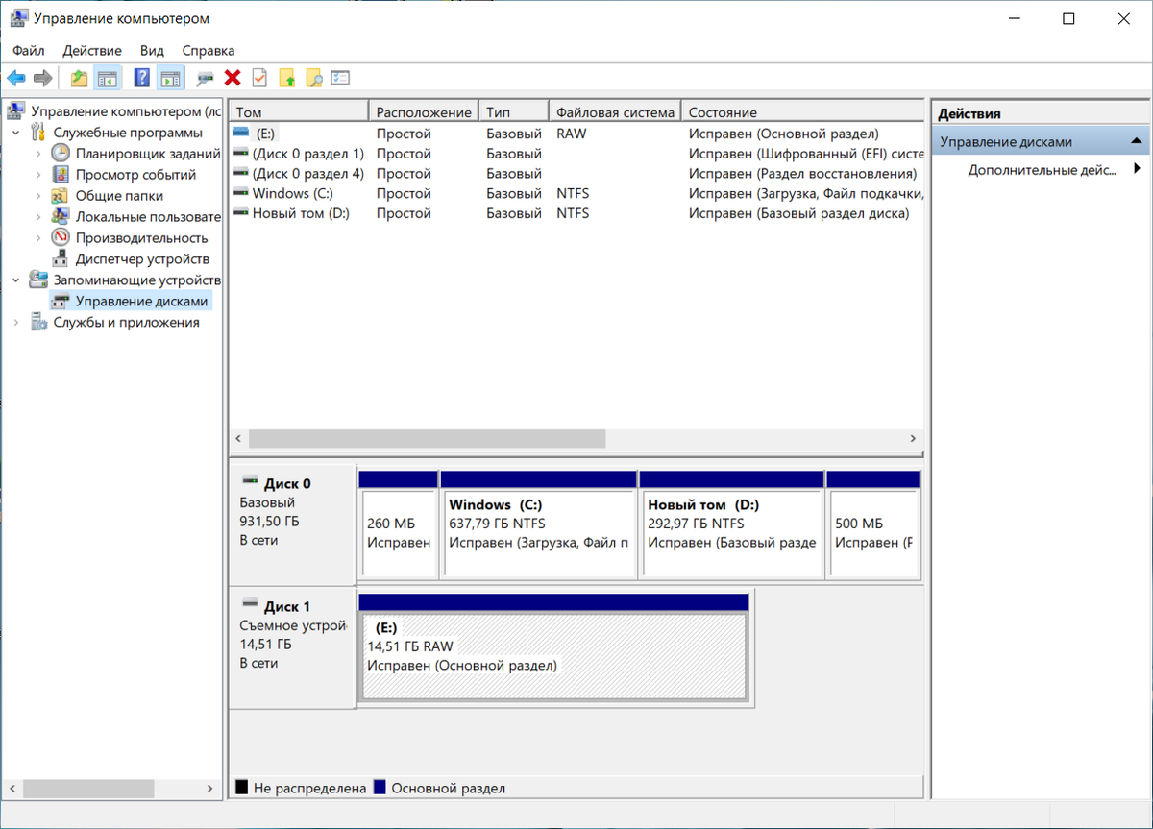Collapse the Запоминающие устройства node
Screen dimensions: 1153x829
point(16,280)
